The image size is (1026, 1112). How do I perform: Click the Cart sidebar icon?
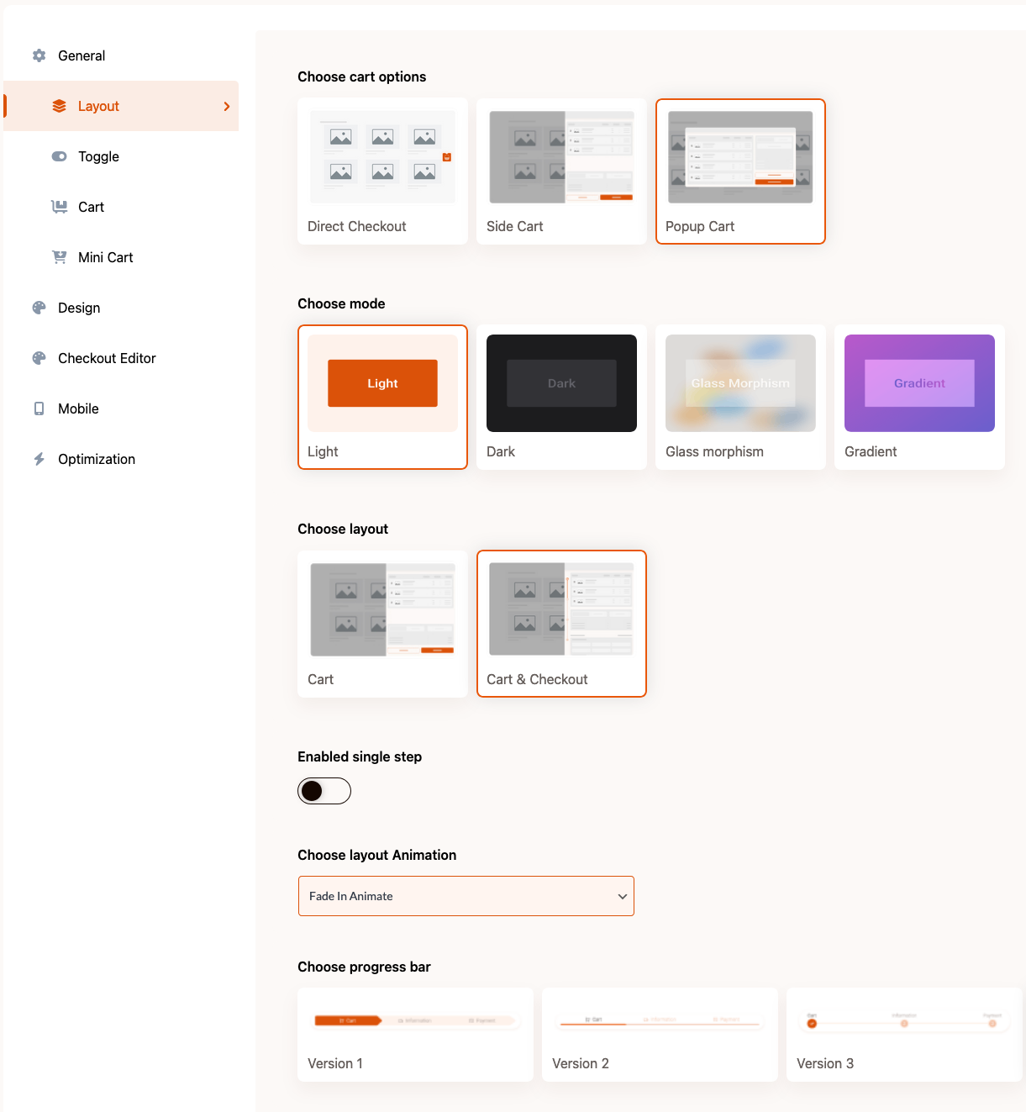tap(59, 207)
